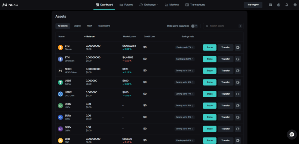Screen dimensions: 299x144
Task: Click the Ethereum coin icon
Action: coord(60,59)
